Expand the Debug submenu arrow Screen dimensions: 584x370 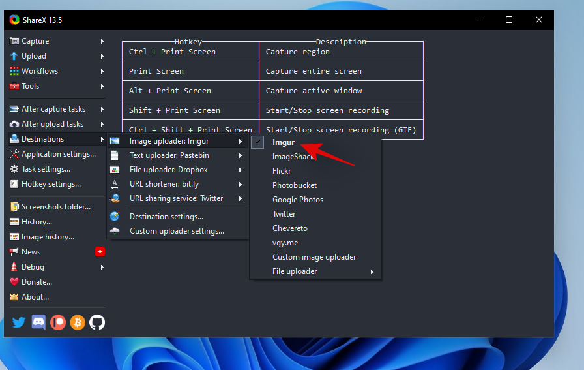pyautogui.click(x=102, y=267)
